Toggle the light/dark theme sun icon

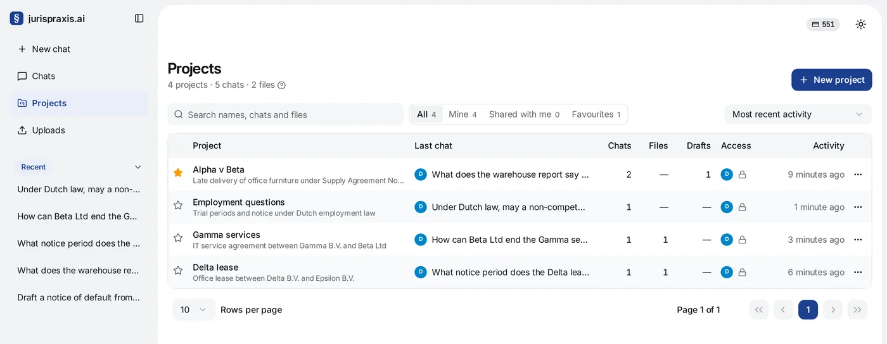pyautogui.click(x=860, y=24)
